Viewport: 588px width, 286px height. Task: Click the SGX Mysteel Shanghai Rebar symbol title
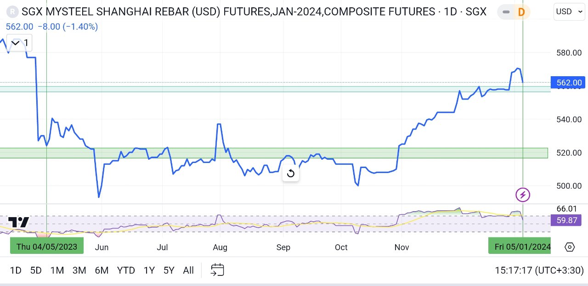pos(254,11)
